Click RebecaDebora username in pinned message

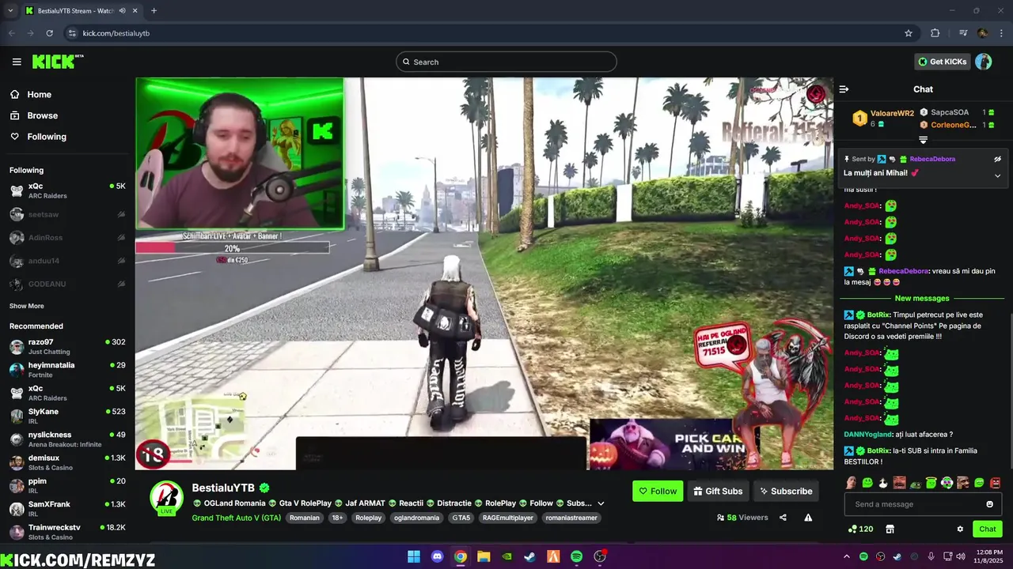(x=933, y=159)
